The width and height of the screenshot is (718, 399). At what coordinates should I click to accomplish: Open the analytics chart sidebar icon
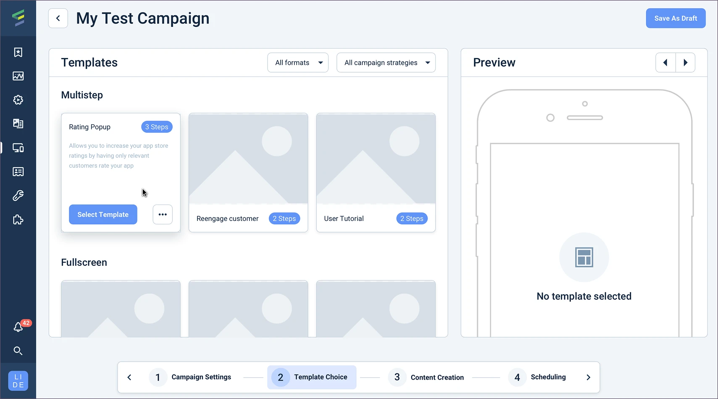[18, 76]
